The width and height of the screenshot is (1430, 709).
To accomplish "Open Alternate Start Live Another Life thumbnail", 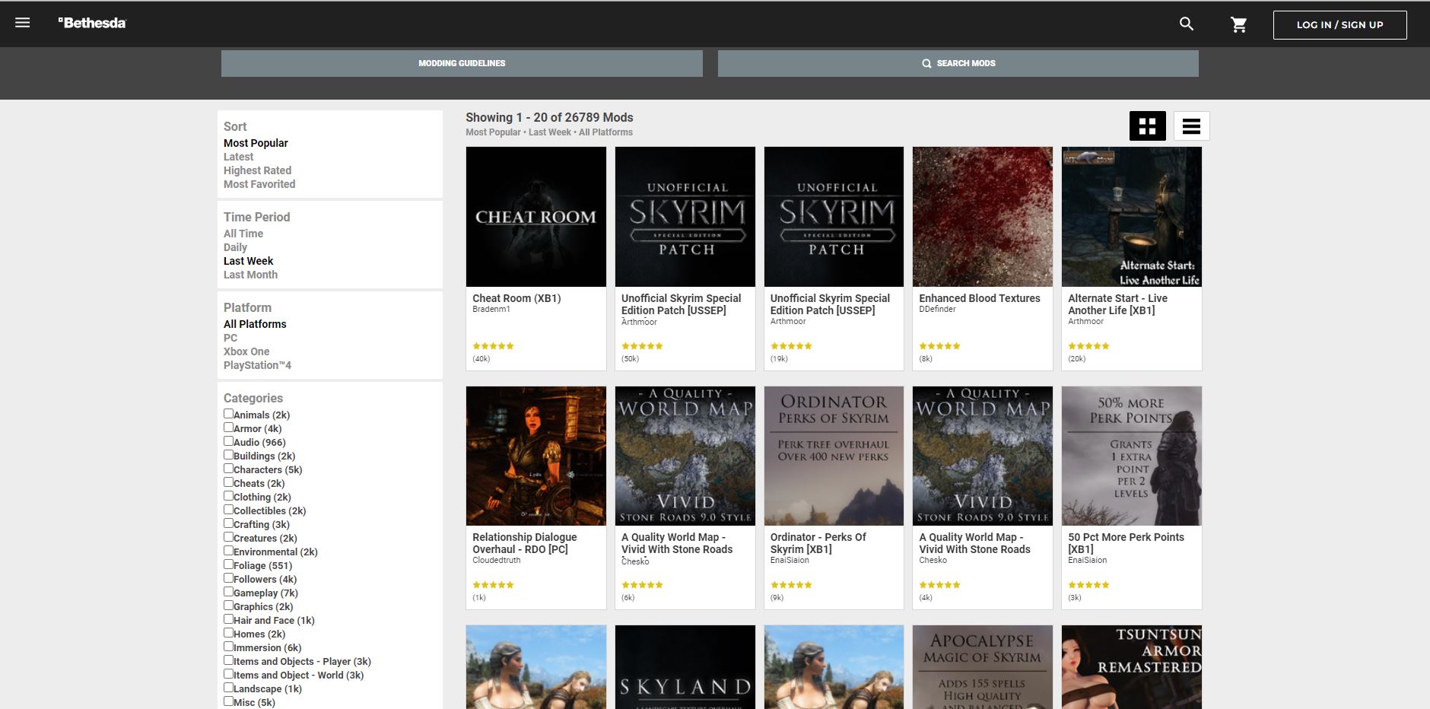I will [x=1132, y=217].
